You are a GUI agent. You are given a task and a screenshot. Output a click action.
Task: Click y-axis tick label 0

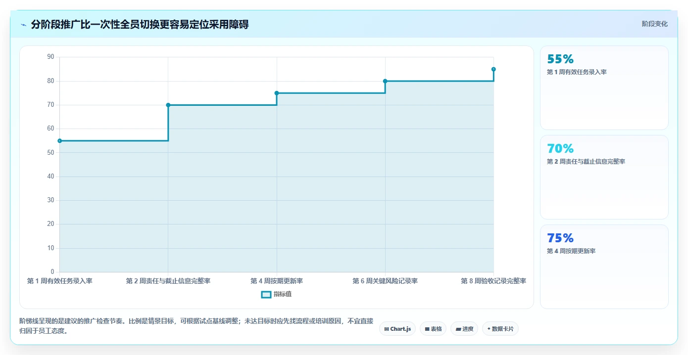[52, 272]
